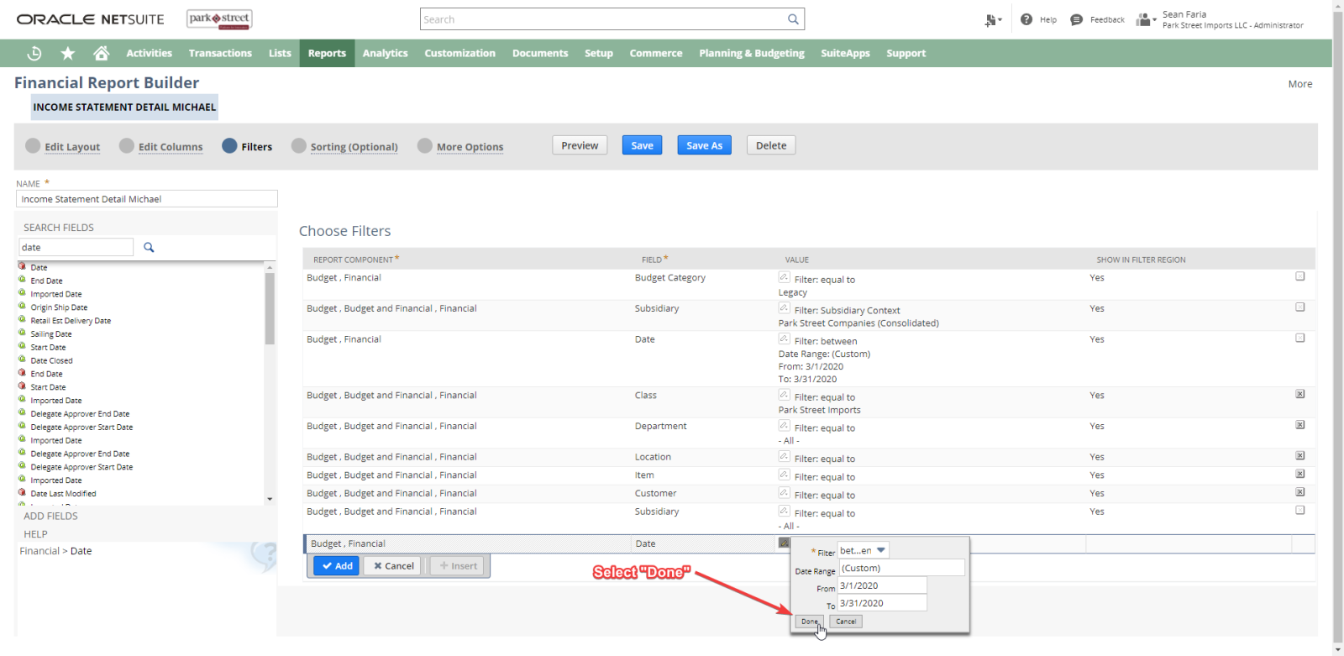Click the Oracle NetSuite logo

point(91,19)
